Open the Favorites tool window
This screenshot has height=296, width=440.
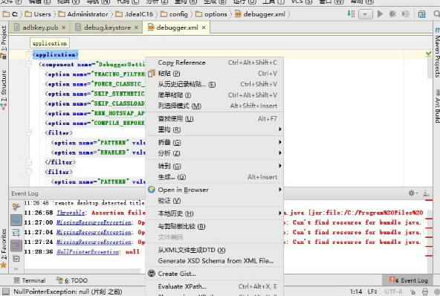click(4, 248)
